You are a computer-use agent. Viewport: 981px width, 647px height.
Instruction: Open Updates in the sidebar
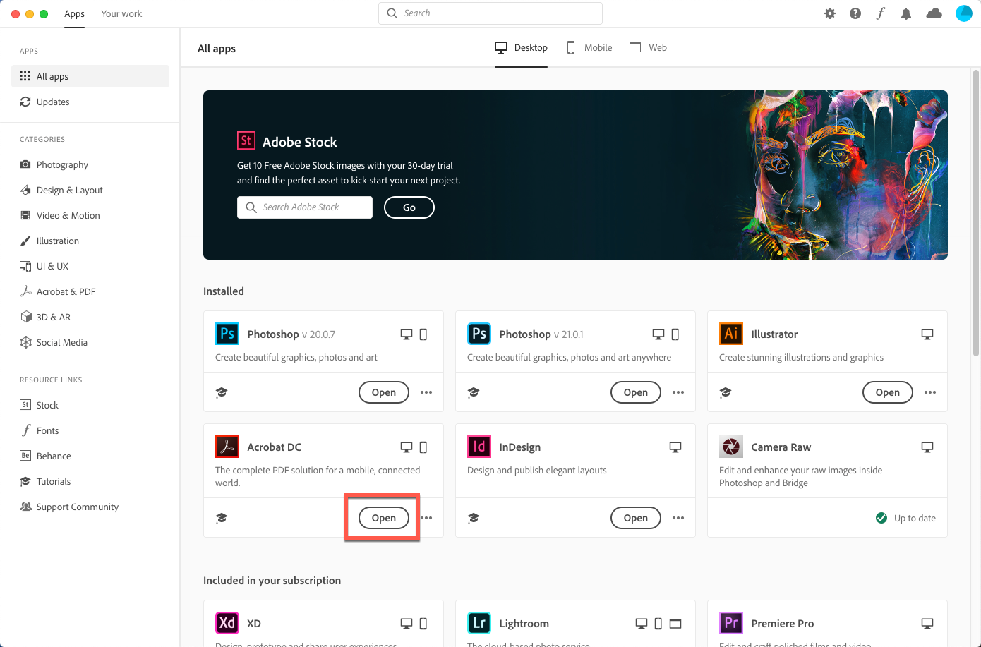click(90, 102)
